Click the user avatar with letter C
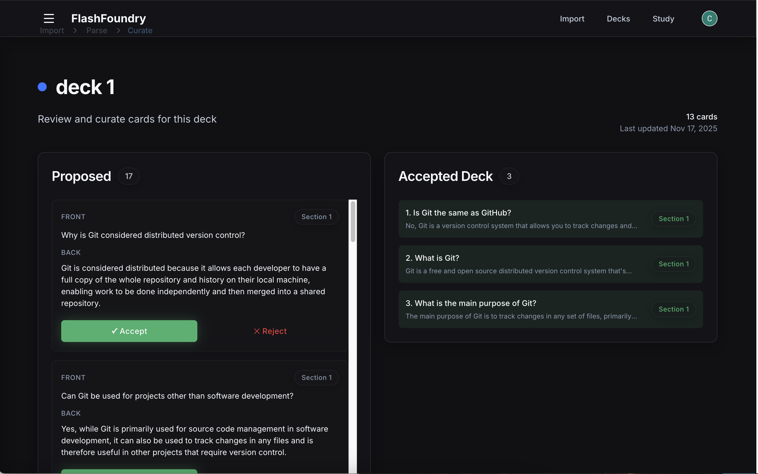Screen dimensions: 758x474 709,18
